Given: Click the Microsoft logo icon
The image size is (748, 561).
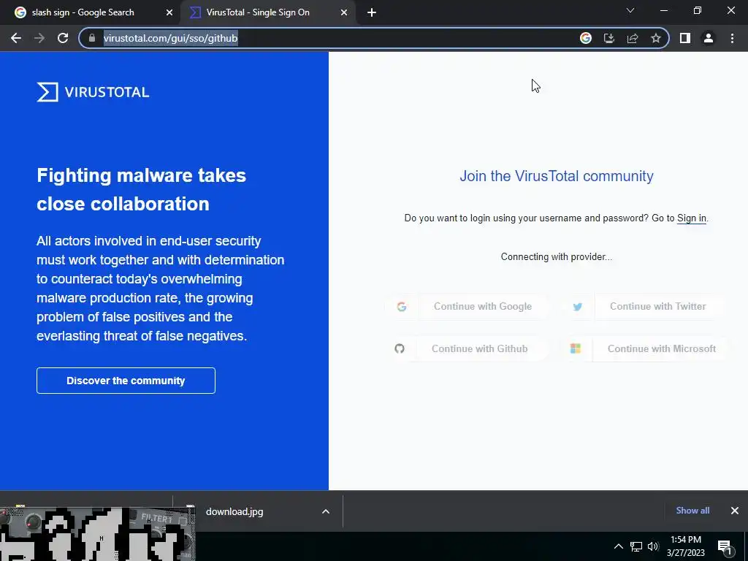Looking at the screenshot, I should (x=576, y=348).
